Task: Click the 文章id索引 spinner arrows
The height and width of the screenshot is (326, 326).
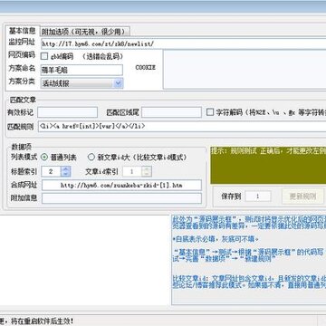Action: pos(147,172)
